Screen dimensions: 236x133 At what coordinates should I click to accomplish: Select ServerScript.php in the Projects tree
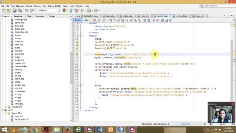coord(22,119)
